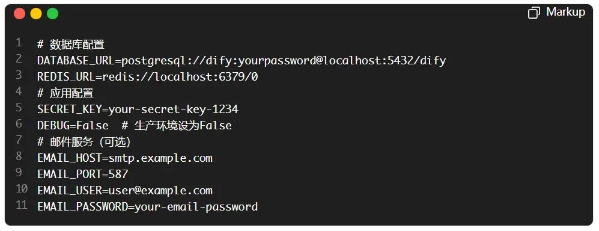599x231 pixels.
Task: Click the EMAIL_USER=user@example.com line
Action: pyautogui.click(x=124, y=191)
